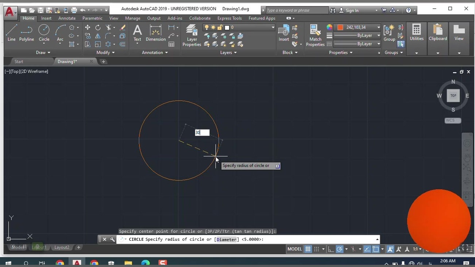475x267 pixels.
Task: Click the Insert block icon
Action: 283,33
